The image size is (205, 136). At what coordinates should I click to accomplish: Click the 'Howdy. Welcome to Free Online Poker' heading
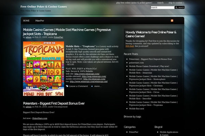coord(151,34)
